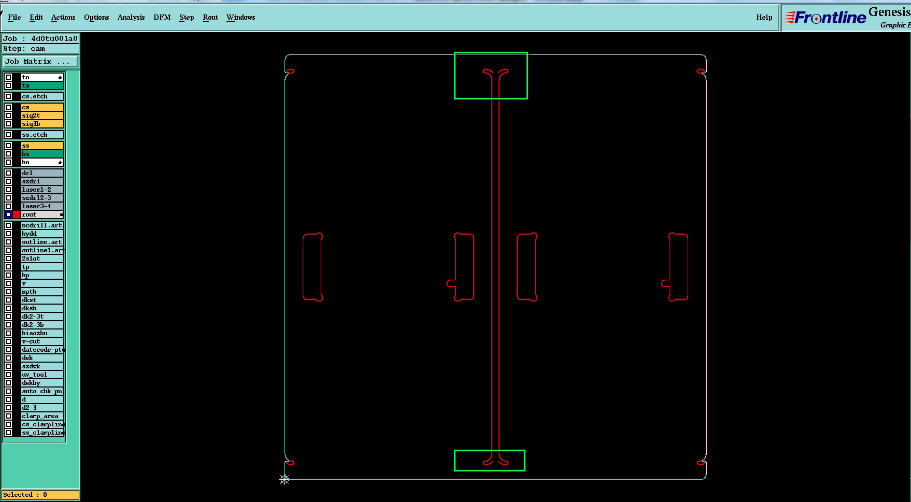Select the d2-3 layer name
Viewport: 911px width, 502px height.
42,408
